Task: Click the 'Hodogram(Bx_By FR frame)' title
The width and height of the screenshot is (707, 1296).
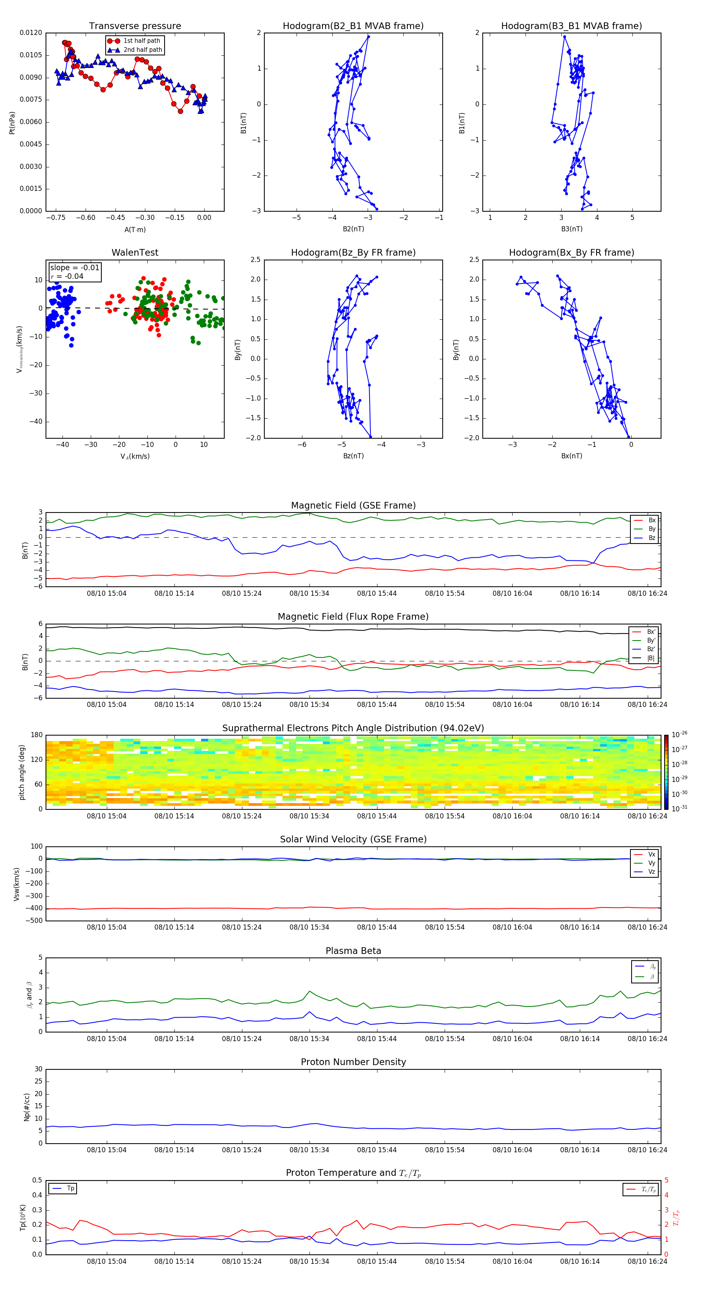Action: 571,253
